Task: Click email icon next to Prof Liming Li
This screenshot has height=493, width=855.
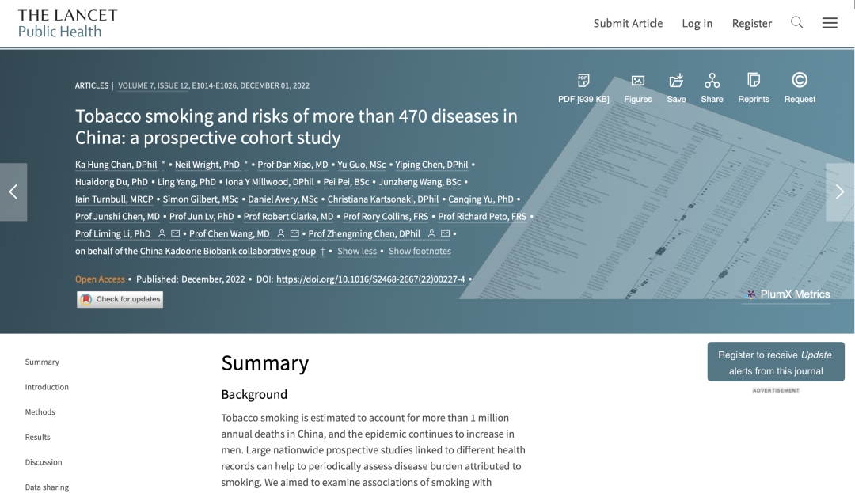Action: [x=175, y=233]
